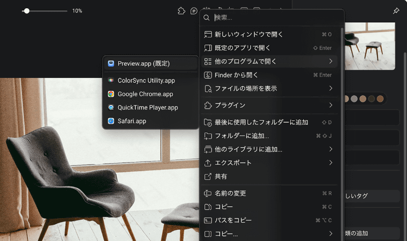Click the Safari.app icon
The image size is (407, 241).
pyautogui.click(x=111, y=121)
